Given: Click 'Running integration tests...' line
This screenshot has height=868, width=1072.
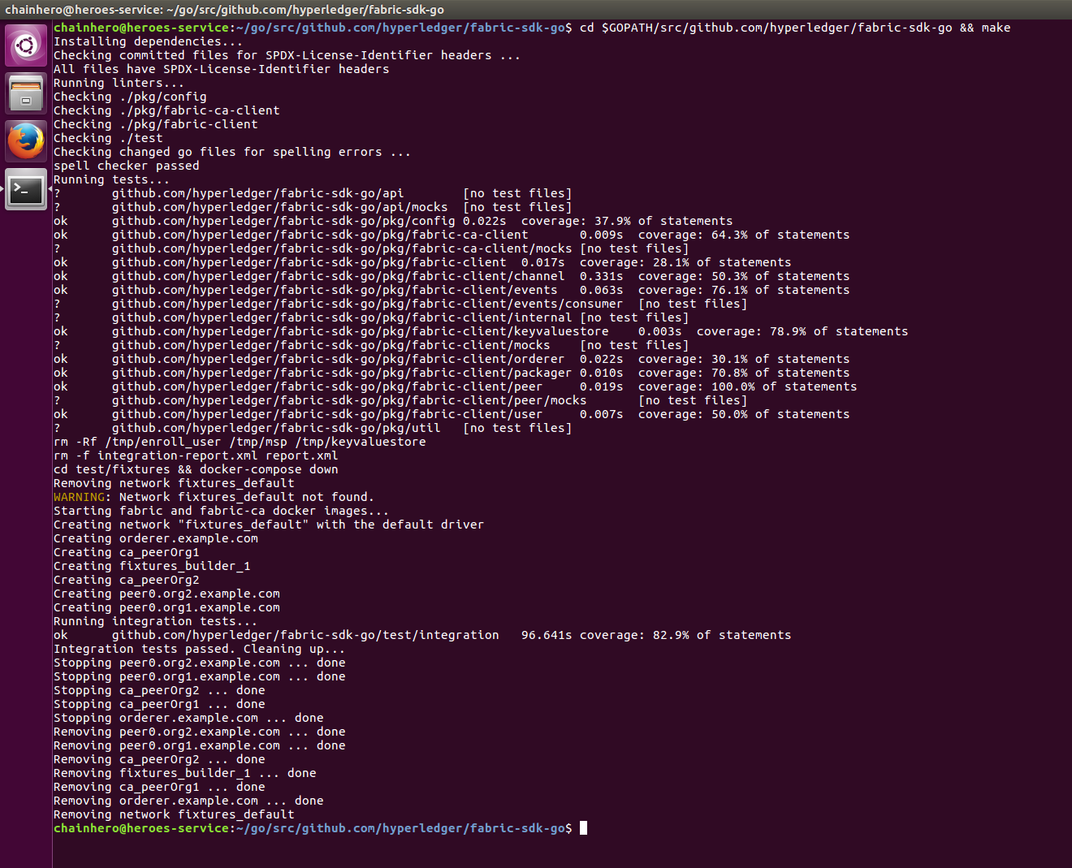Looking at the screenshot, I should click(x=155, y=621).
